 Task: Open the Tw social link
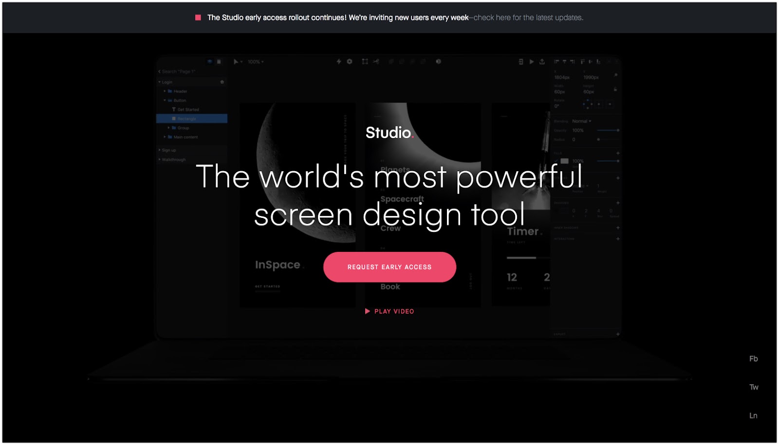pyautogui.click(x=754, y=387)
